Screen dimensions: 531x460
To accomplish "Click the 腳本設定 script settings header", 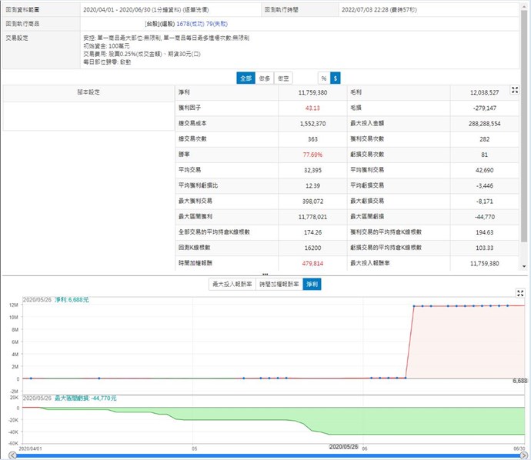I will (88, 92).
